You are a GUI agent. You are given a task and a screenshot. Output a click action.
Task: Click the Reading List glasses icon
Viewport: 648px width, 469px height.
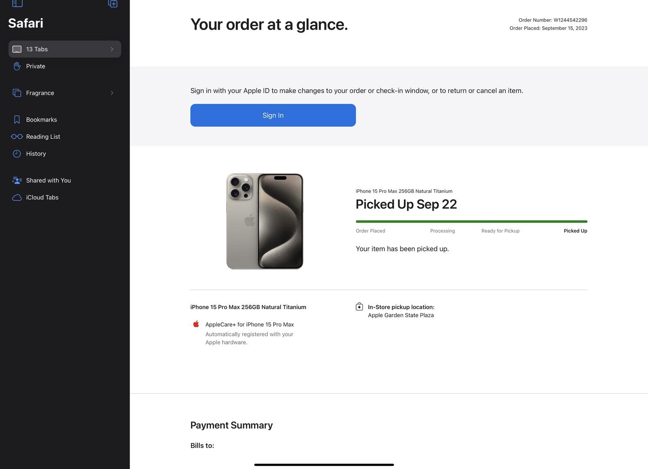[x=17, y=137]
